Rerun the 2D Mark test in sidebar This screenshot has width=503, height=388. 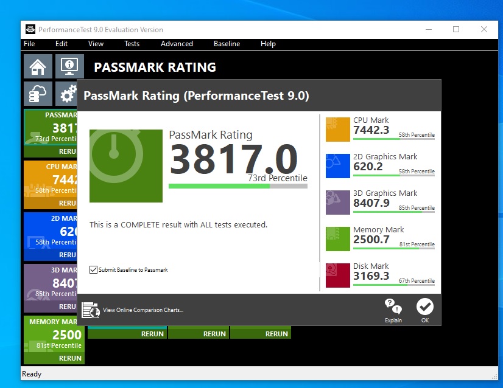pos(51,255)
